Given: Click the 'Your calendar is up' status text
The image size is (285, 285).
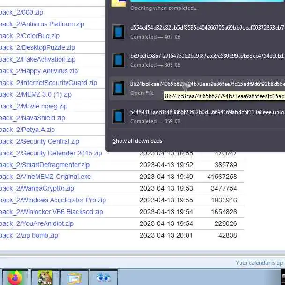Looking at the screenshot, I should click(x=260, y=263).
